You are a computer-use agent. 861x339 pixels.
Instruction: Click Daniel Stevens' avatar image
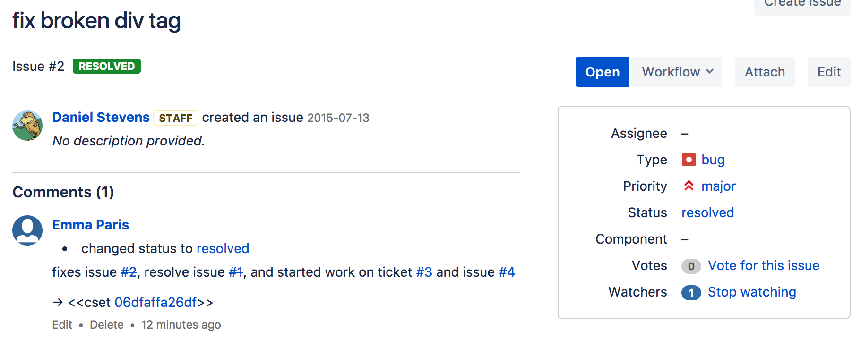point(27,126)
